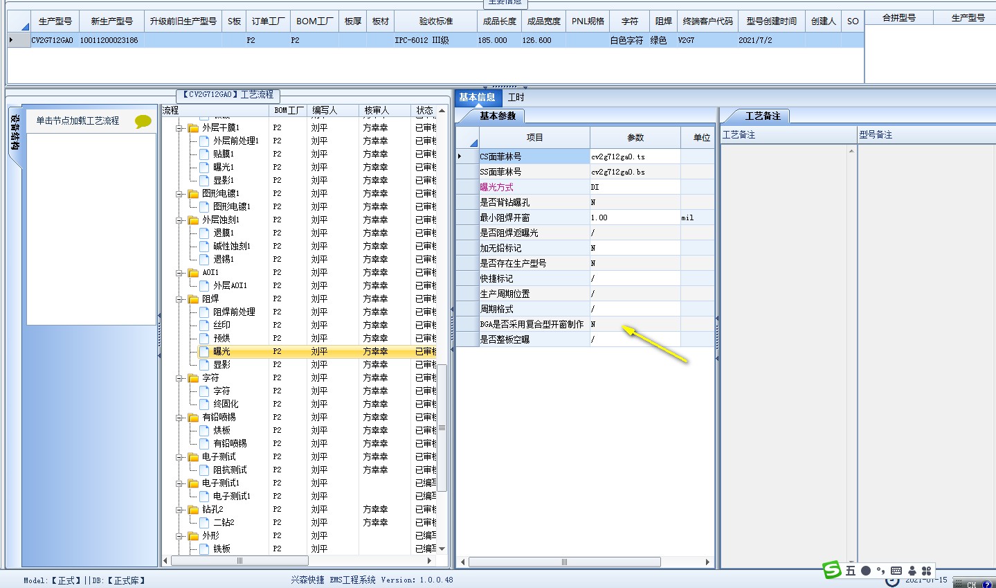
Task: Click the 钻孔2 folder icon
Action: pos(194,510)
